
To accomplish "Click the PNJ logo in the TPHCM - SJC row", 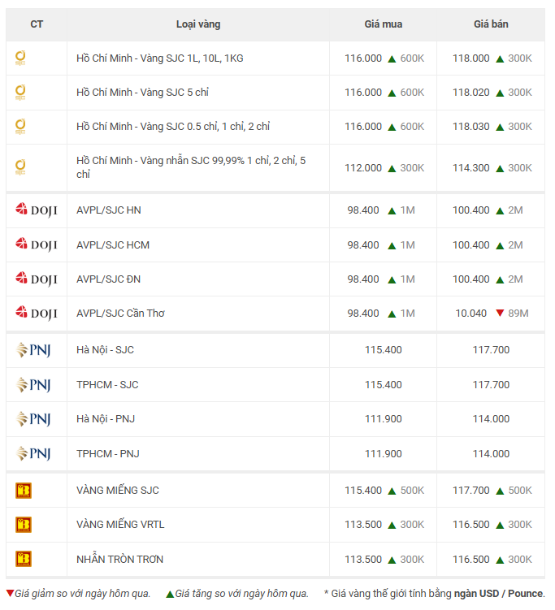I will [x=33, y=384].
